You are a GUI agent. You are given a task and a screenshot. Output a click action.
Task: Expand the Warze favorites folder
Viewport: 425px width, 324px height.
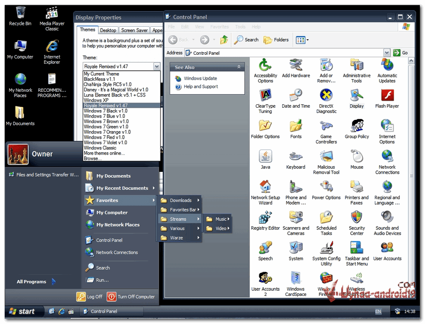pyautogui.click(x=180, y=238)
